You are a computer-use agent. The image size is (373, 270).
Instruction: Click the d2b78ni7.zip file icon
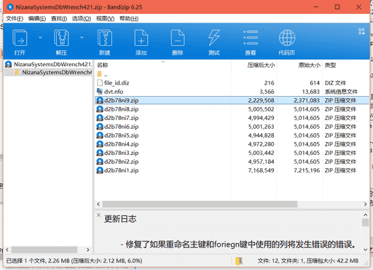100,118
